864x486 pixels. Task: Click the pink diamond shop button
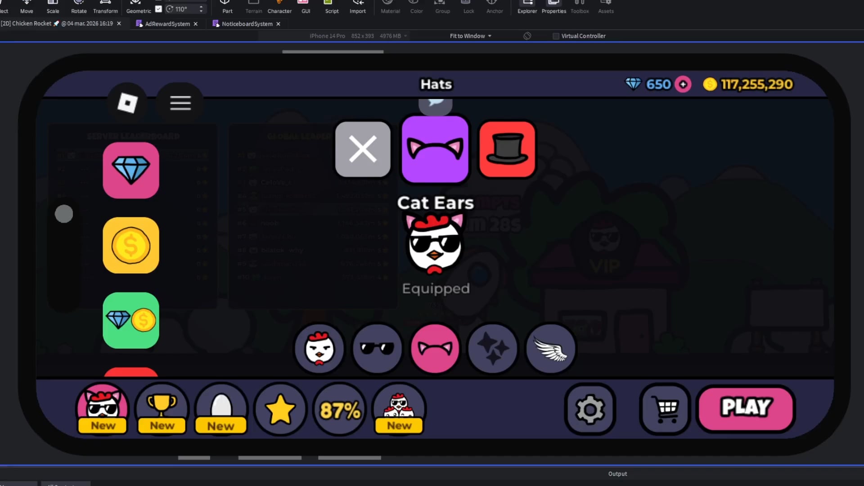coord(131,171)
